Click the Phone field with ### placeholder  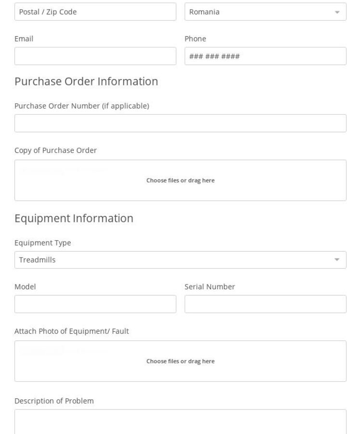click(265, 56)
